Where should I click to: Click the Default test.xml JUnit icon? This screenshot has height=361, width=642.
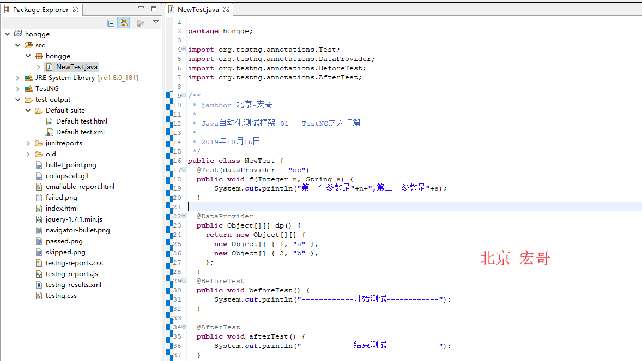[50, 132]
